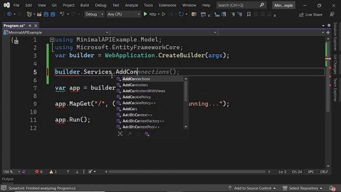The image size is (341, 192).
Task: Select AddCors suggestion
Action: (150, 109)
